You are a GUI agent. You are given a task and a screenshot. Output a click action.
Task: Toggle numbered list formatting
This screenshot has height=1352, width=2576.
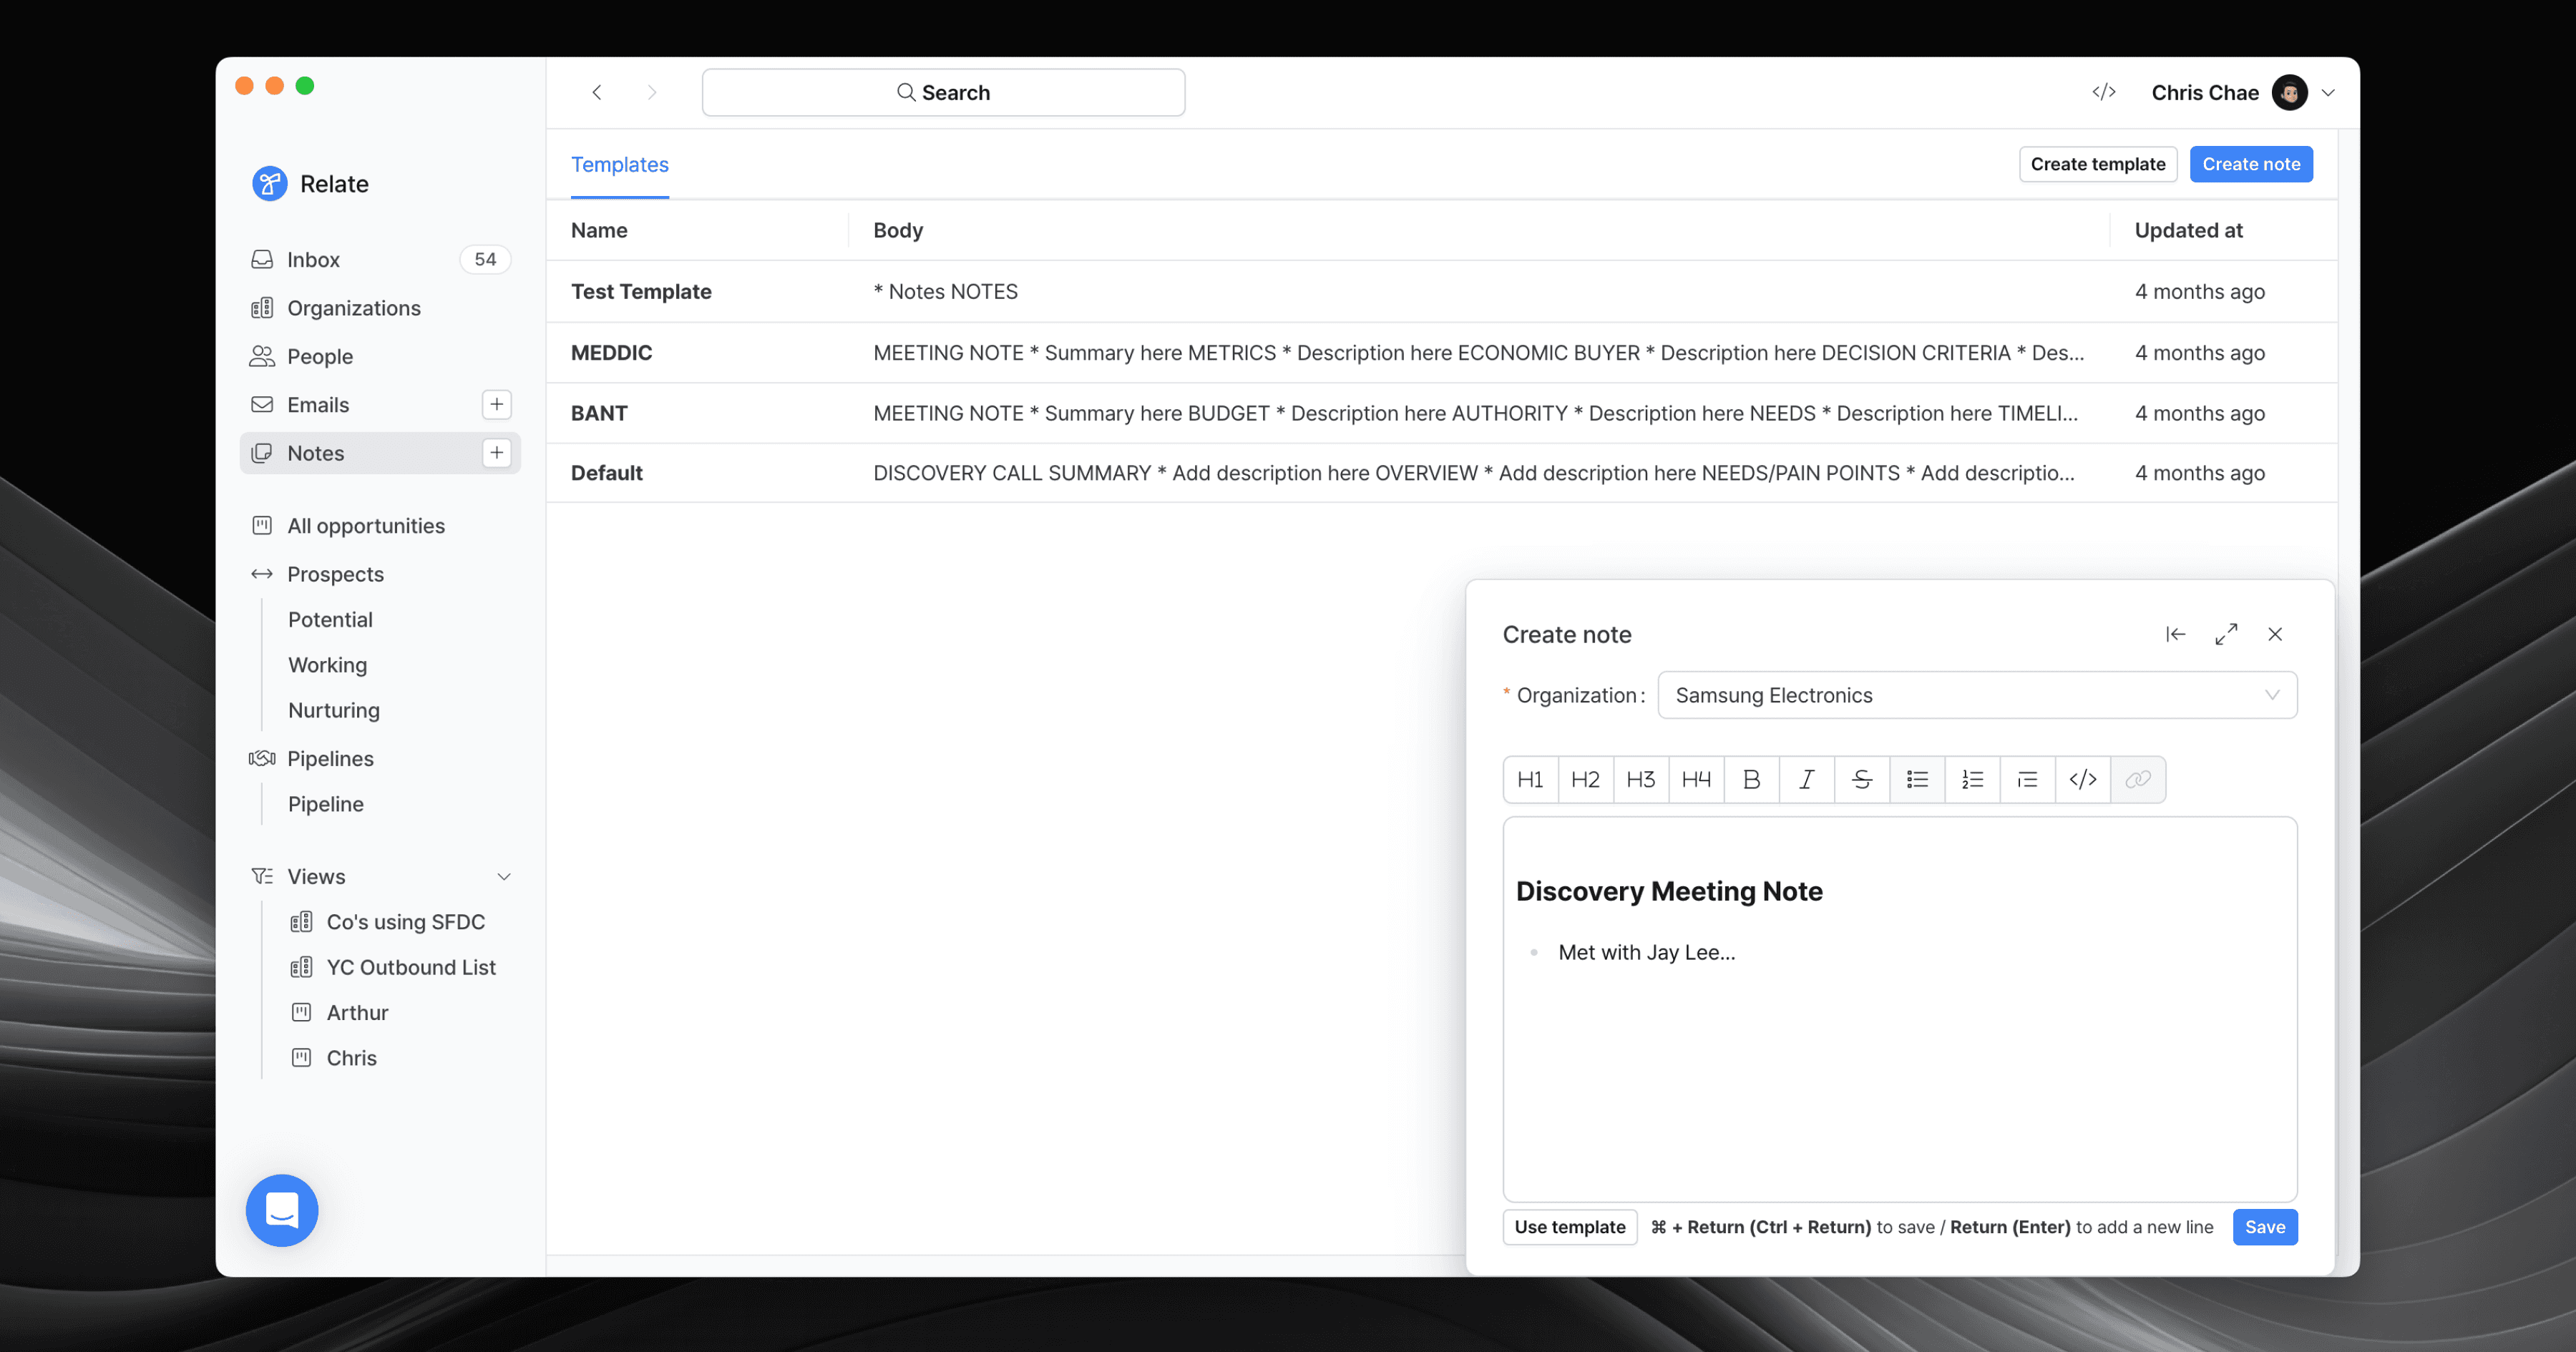pyautogui.click(x=1972, y=779)
